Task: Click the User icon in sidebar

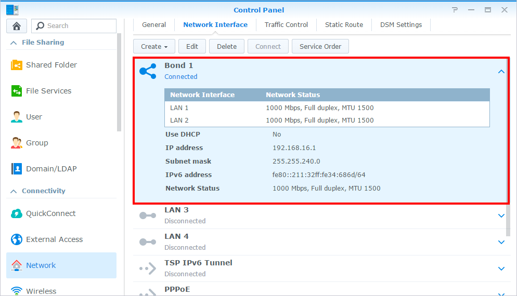Action: pyautogui.click(x=17, y=117)
